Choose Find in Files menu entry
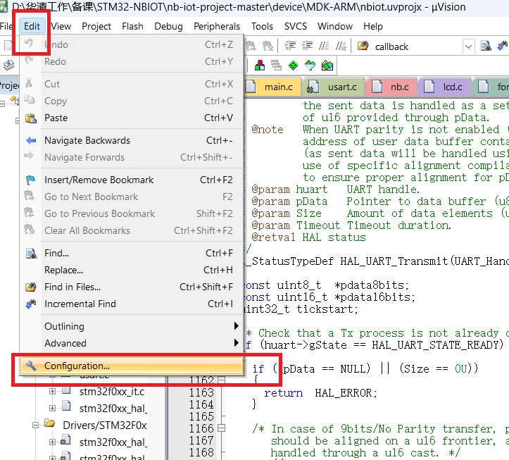This screenshot has width=509, height=460. point(73,287)
